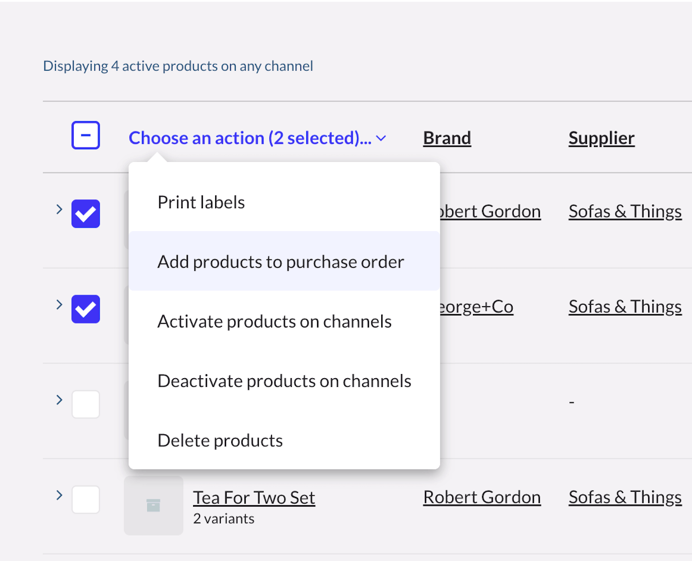Check the third product row checkbox
This screenshot has height=561, width=692.
pos(85,404)
